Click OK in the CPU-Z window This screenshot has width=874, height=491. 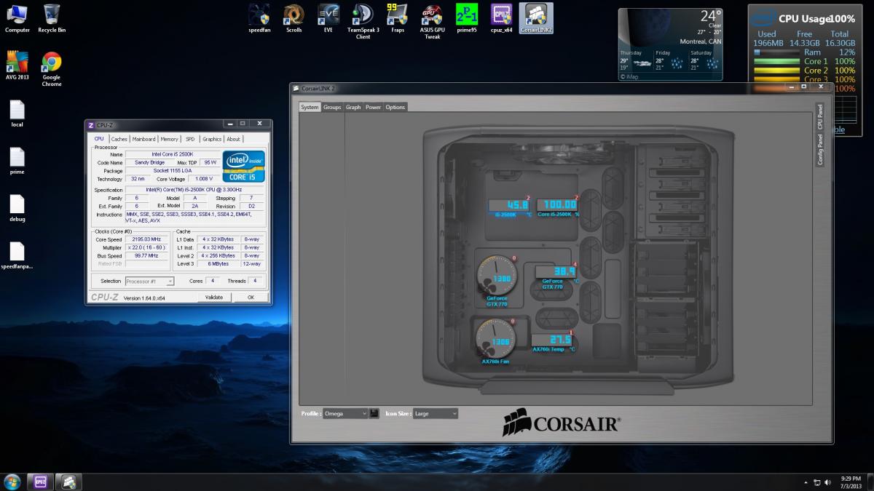[251, 297]
